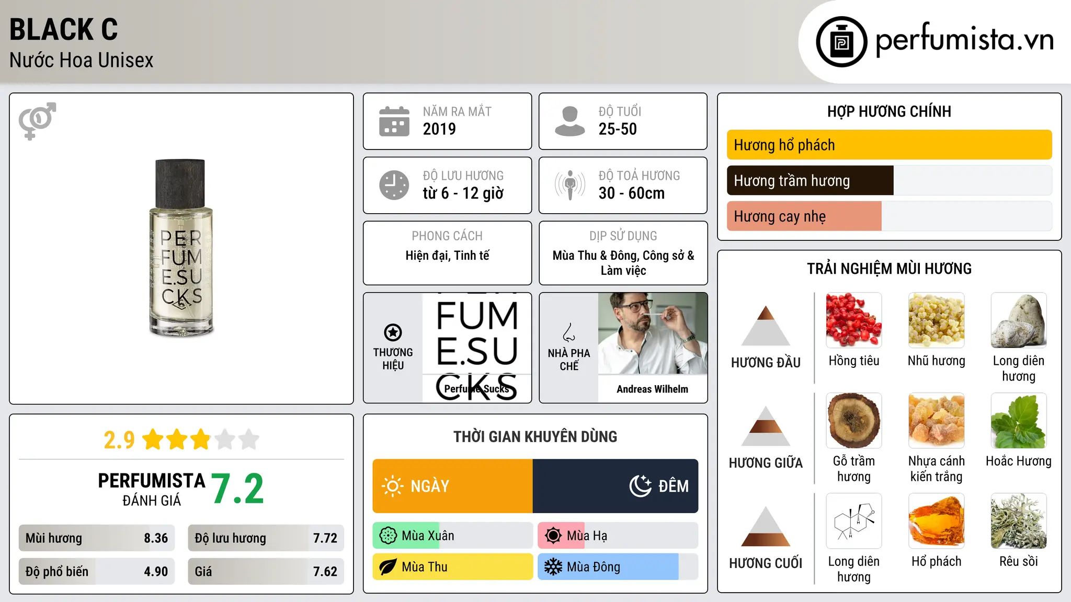The height and width of the screenshot is (602, 1071).
Task: Click the star badge icon above Thương hiệu
Action: [393, 332]
